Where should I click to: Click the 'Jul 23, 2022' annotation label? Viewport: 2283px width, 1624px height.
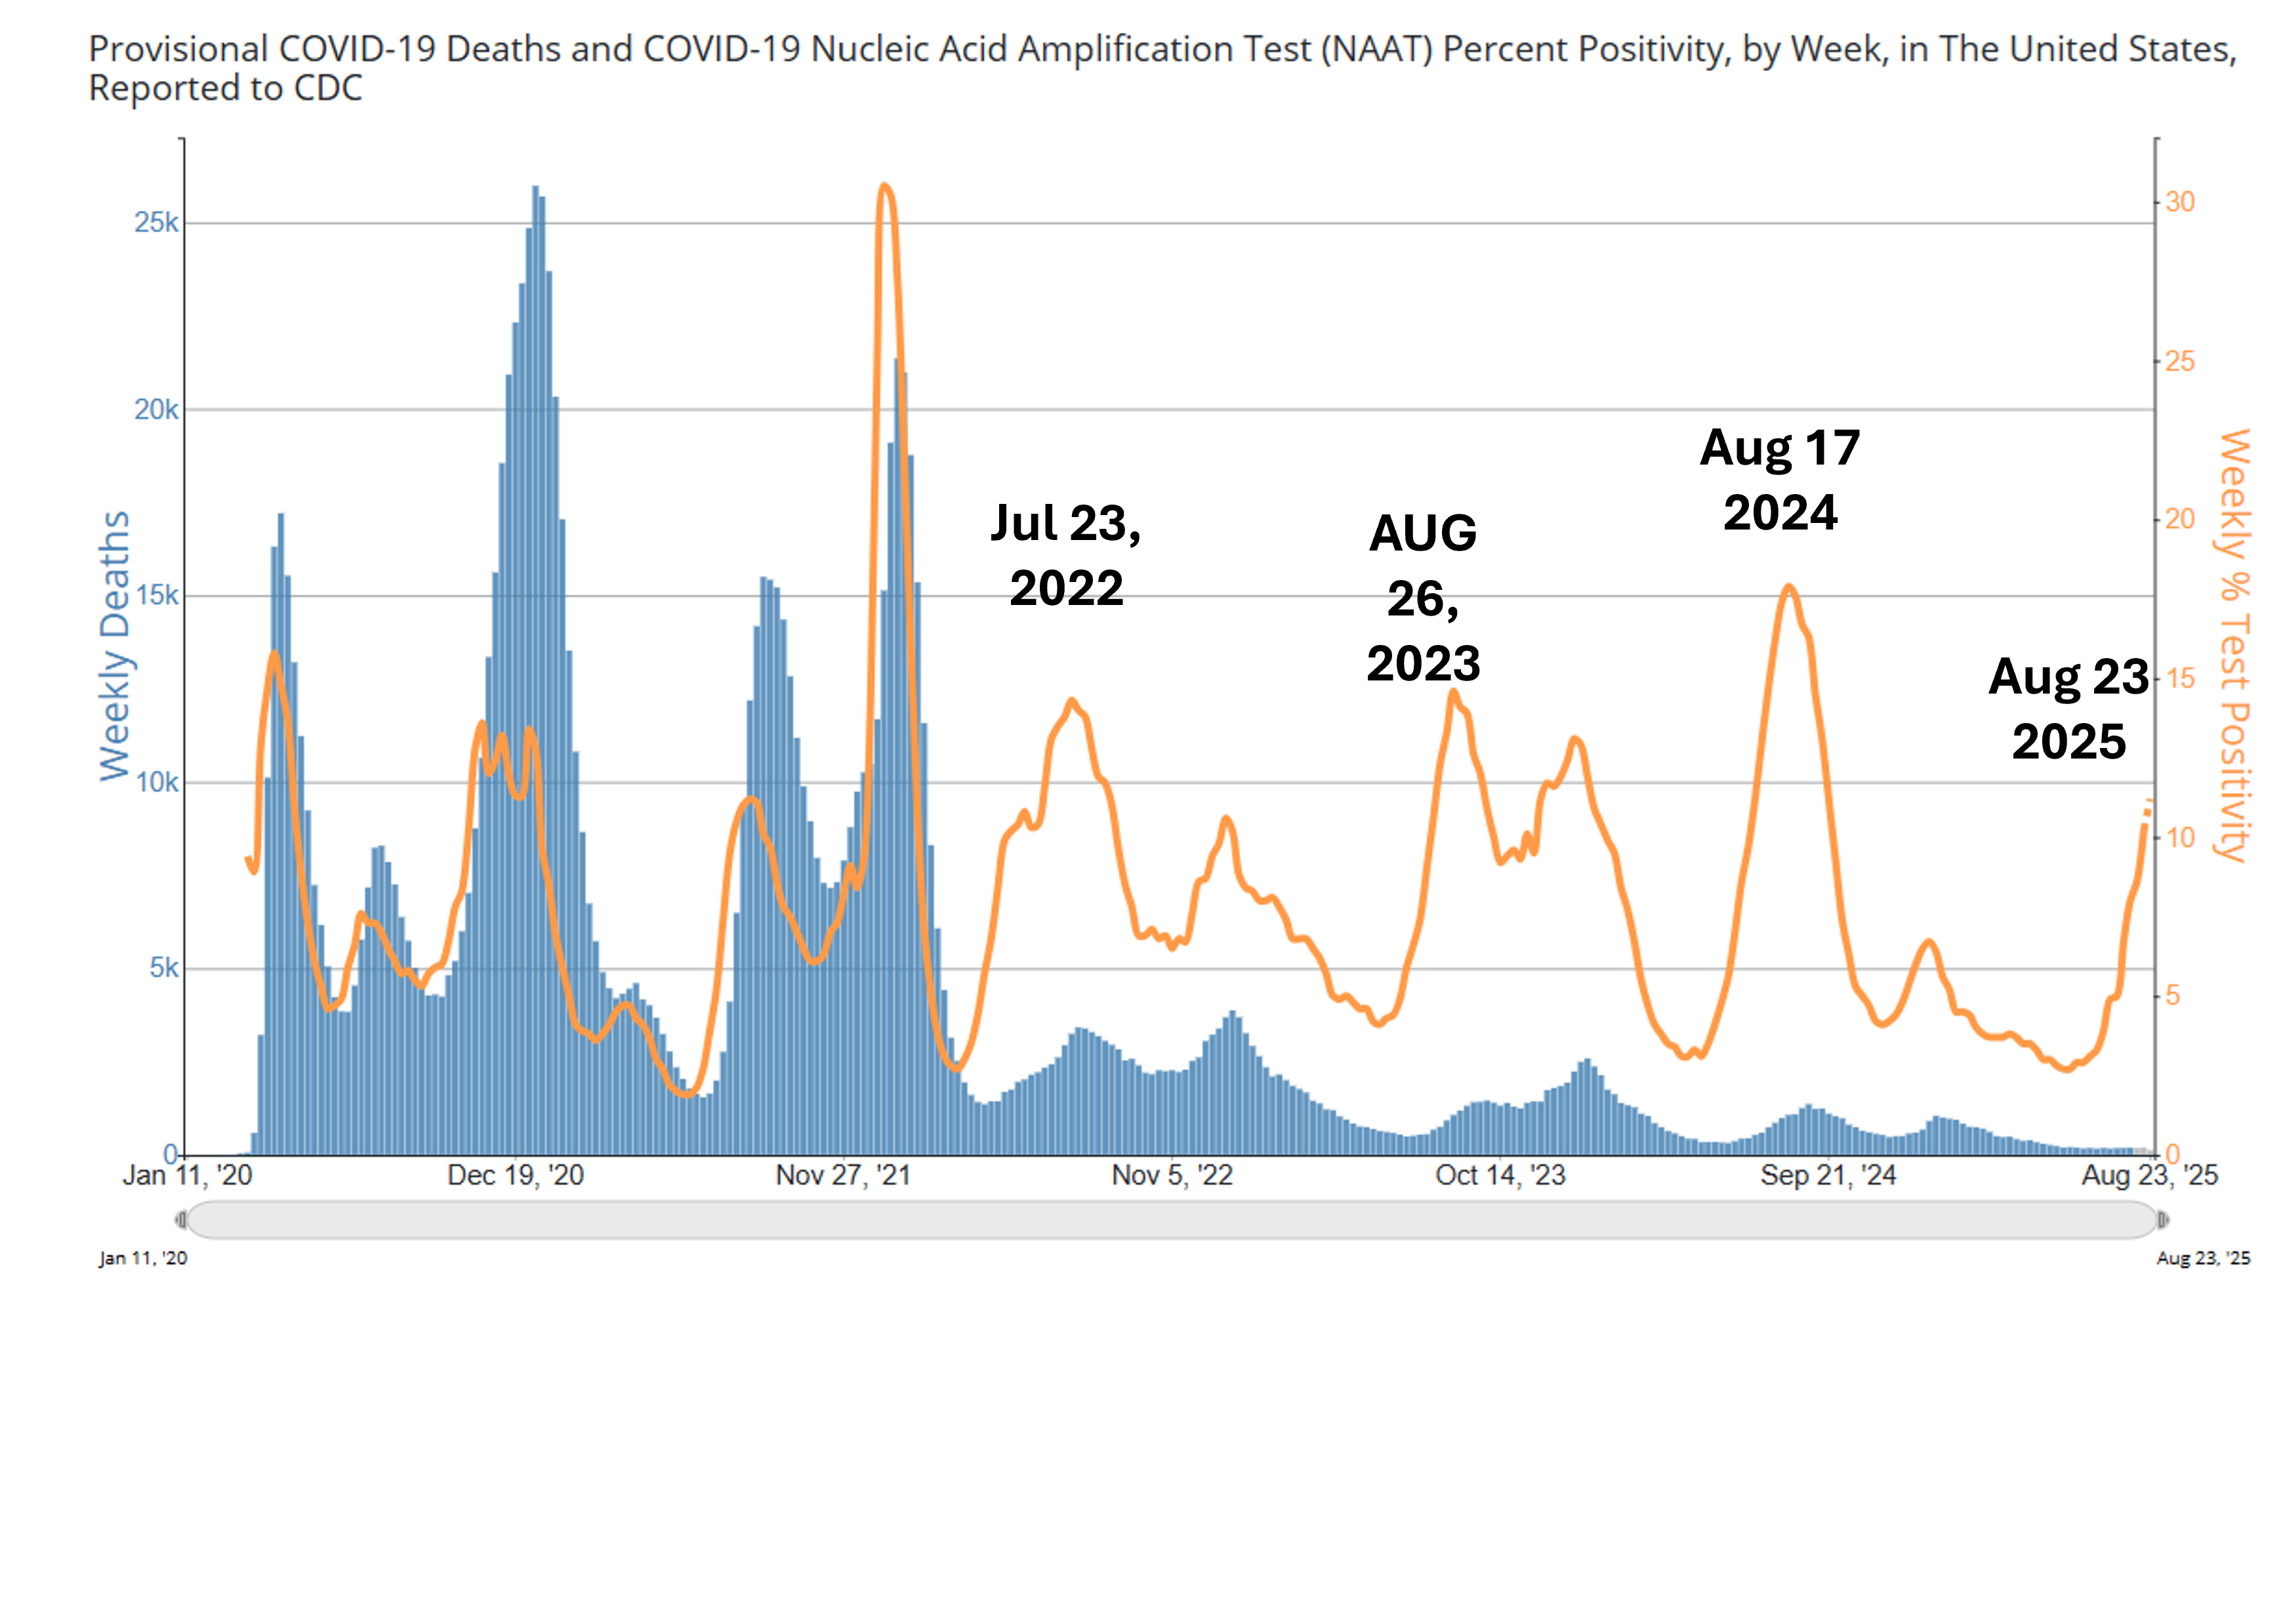pos(1065,555)
